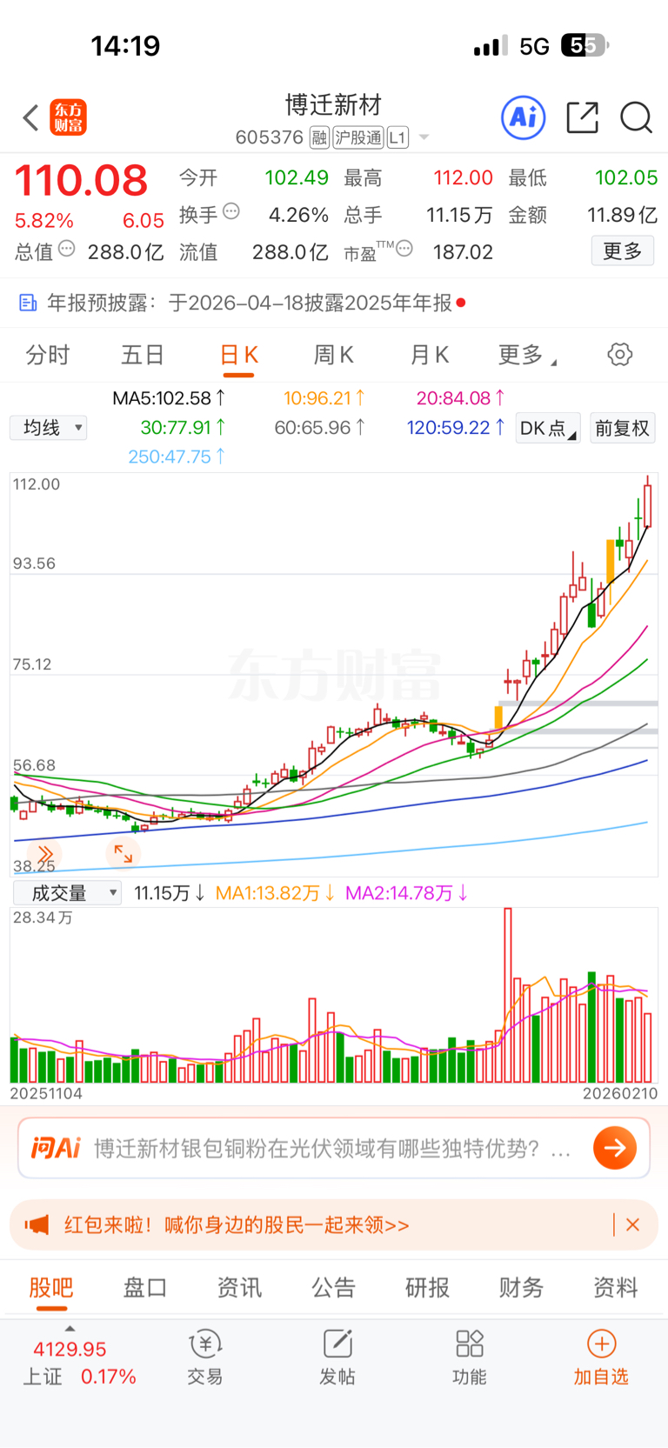Tap the MA1:13.82万 volume value

click(x=276, y=893)
